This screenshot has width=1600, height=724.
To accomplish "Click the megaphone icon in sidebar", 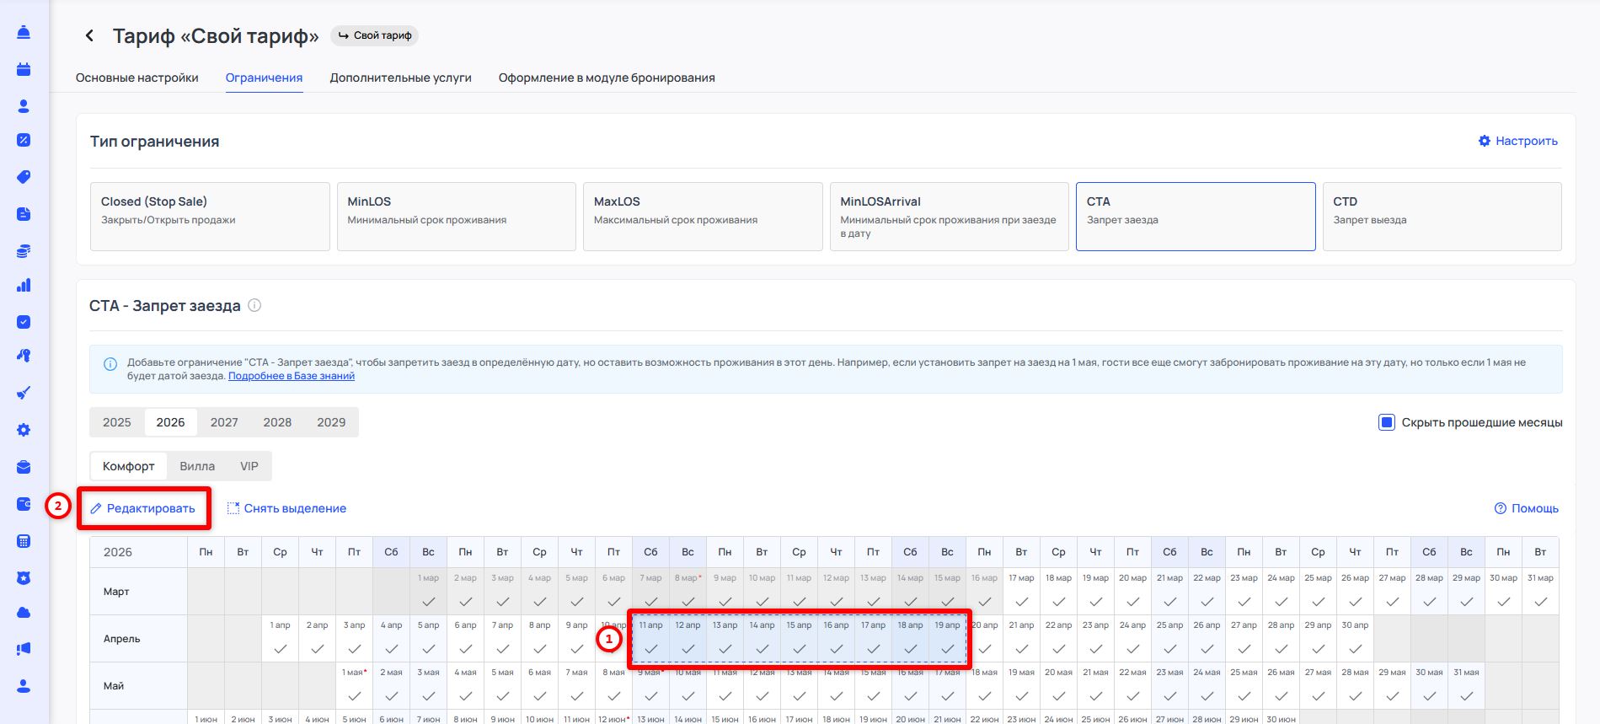I will 24,648.
